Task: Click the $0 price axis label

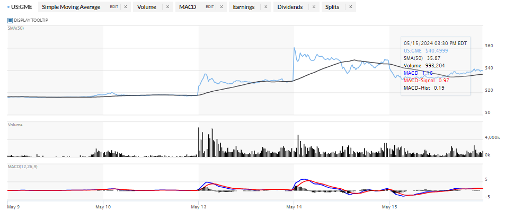Action: 488,112
